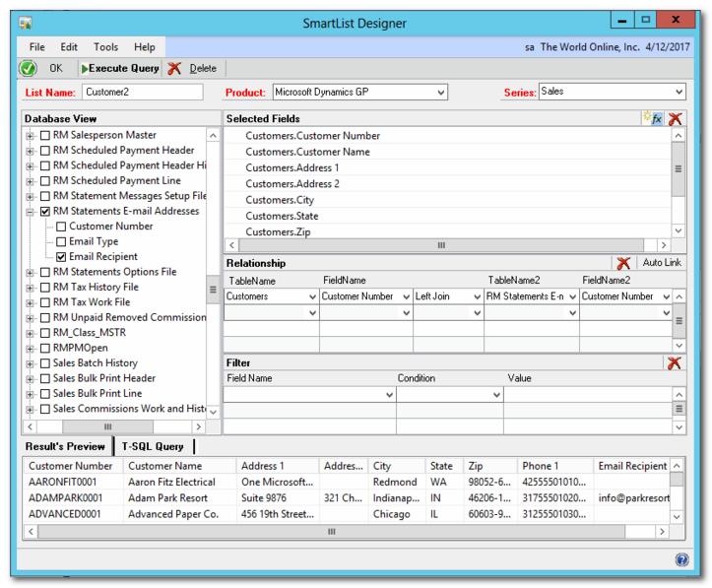
Task: Click the Database View vertical scrollbar thumb
Action: pos(213,291)
